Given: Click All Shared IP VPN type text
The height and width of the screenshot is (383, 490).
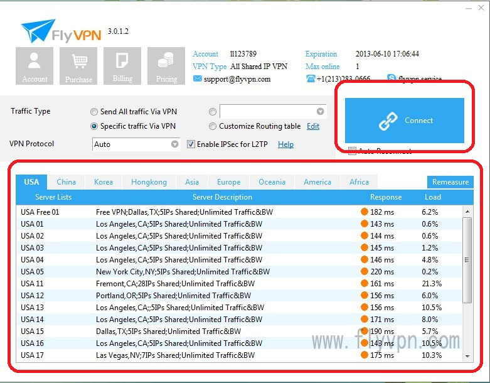Looking at the screenshot, I should click(258, 67).
